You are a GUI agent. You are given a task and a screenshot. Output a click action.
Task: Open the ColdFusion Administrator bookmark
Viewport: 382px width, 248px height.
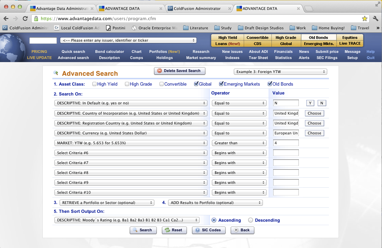(26, 28)
